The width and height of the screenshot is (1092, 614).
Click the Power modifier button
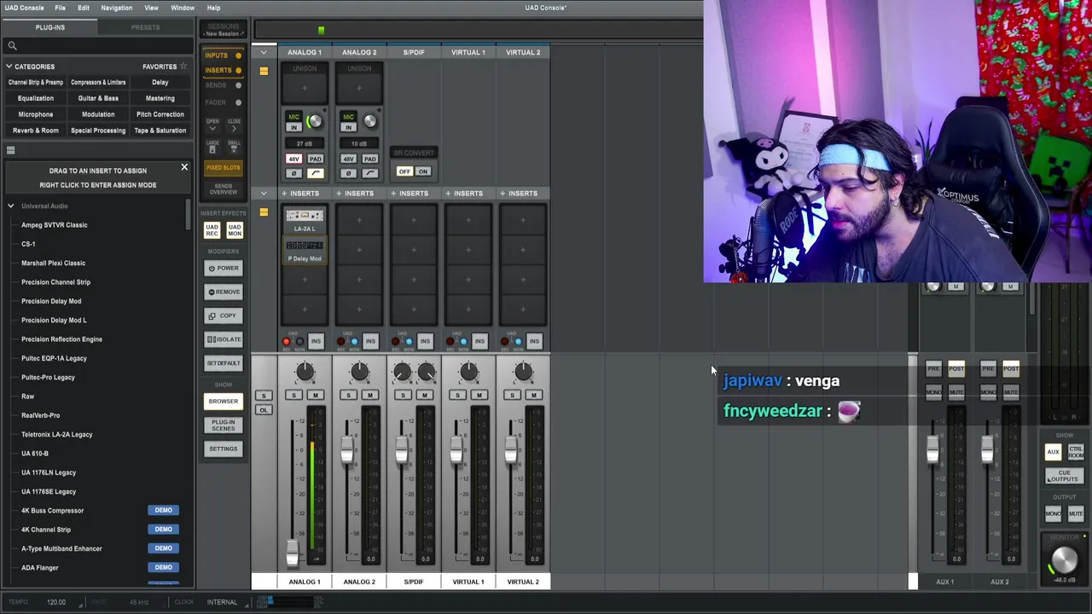[x=224, y=268]
